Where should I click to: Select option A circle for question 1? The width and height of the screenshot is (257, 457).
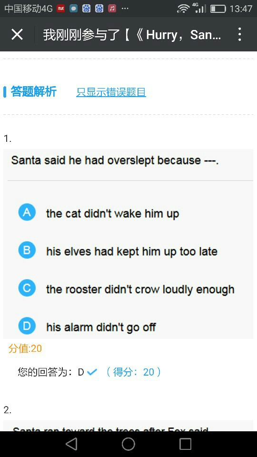[27, 212]
